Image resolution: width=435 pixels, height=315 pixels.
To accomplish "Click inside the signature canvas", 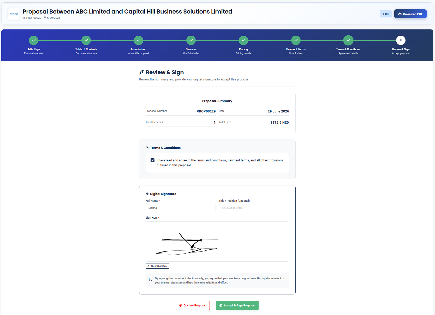I will point(217,241).
